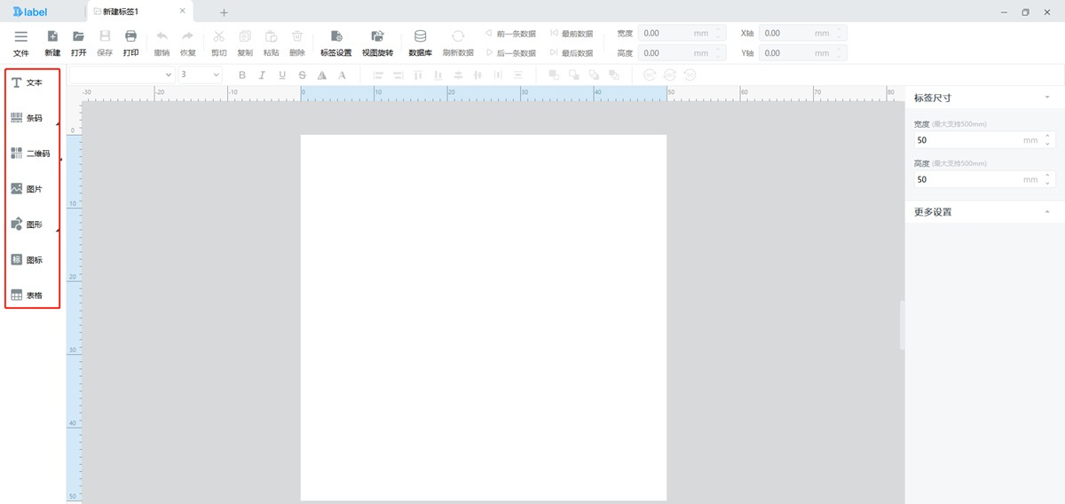Toggle italic text formatting
The width and height of the screenshot is (1065, 504).
[x=262, y=75]
